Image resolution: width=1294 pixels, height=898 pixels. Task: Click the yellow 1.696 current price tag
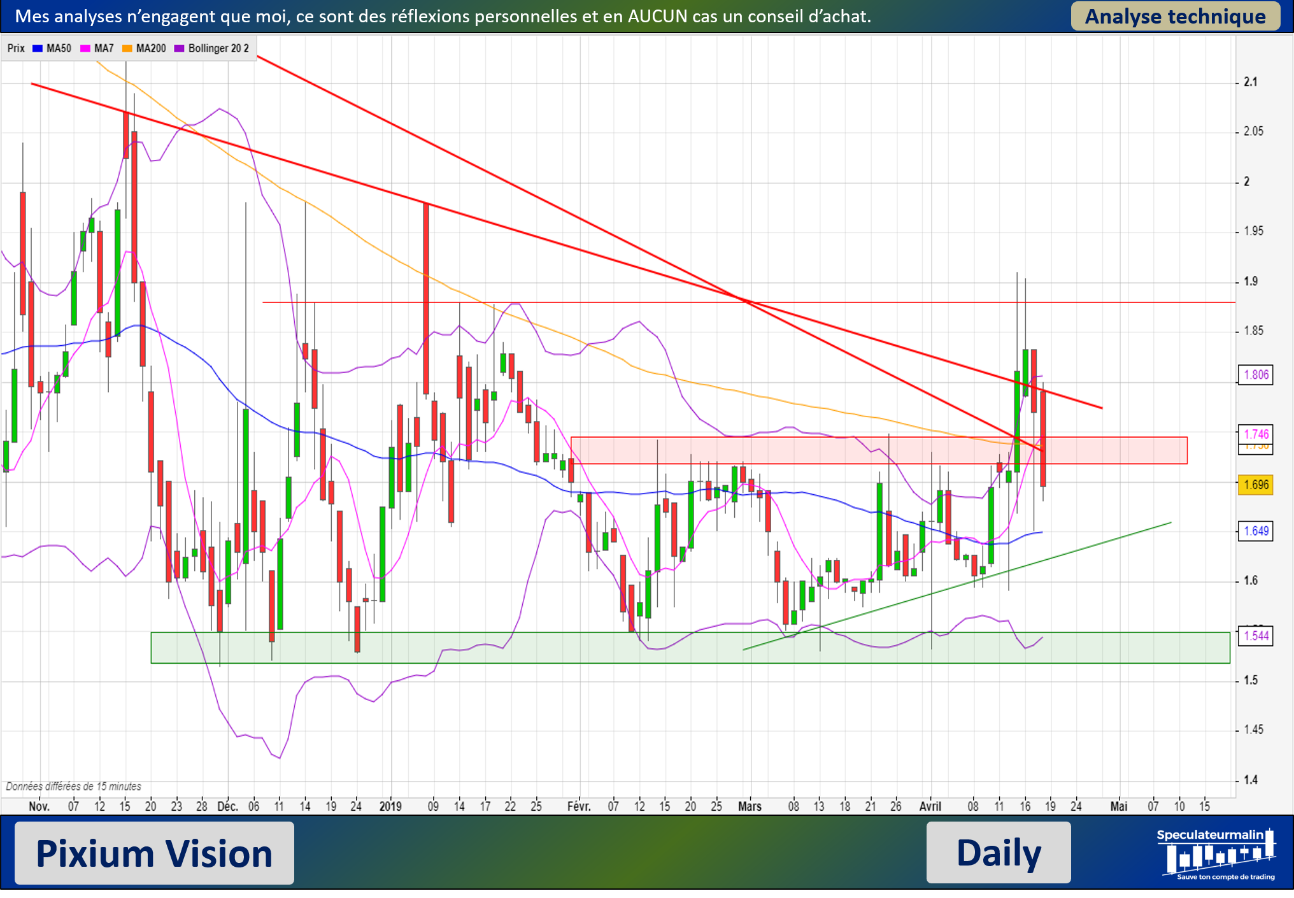tap(1256, 485)
